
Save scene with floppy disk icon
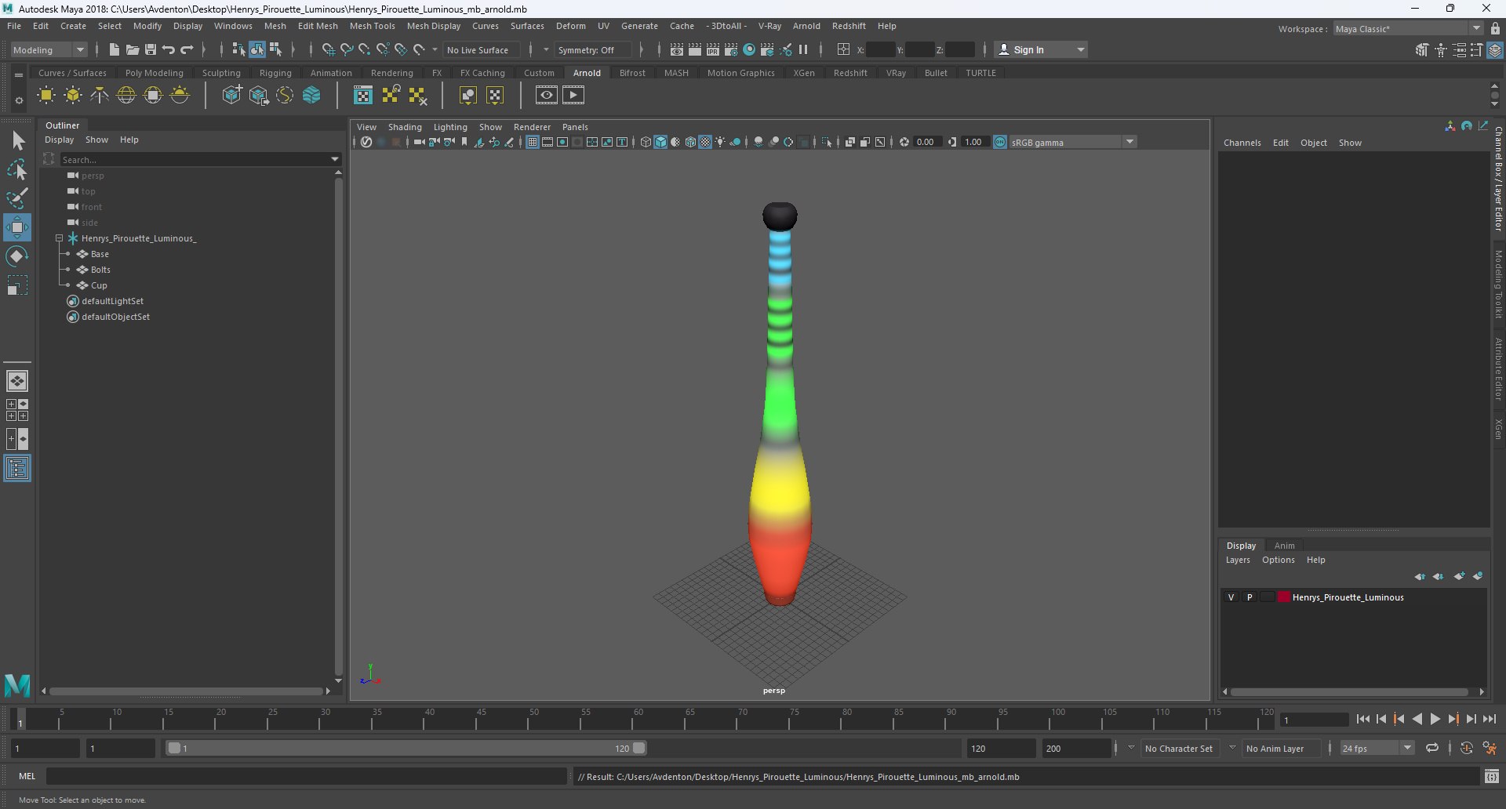(150, 49)
